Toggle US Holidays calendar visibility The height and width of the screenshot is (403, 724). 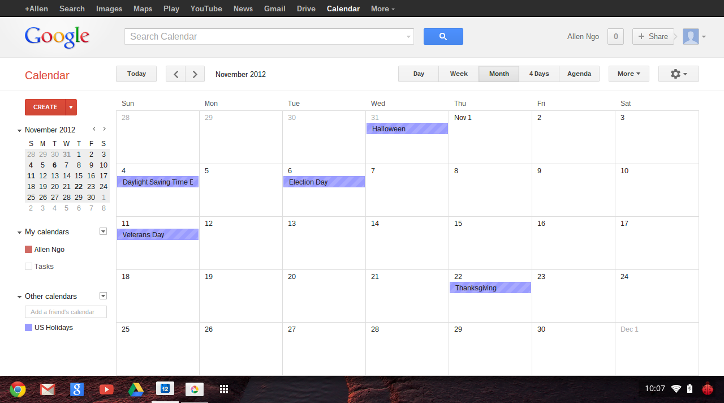click(x=29, y=328)
